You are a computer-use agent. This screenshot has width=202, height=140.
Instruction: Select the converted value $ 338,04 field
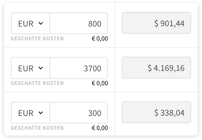[156, 112]
